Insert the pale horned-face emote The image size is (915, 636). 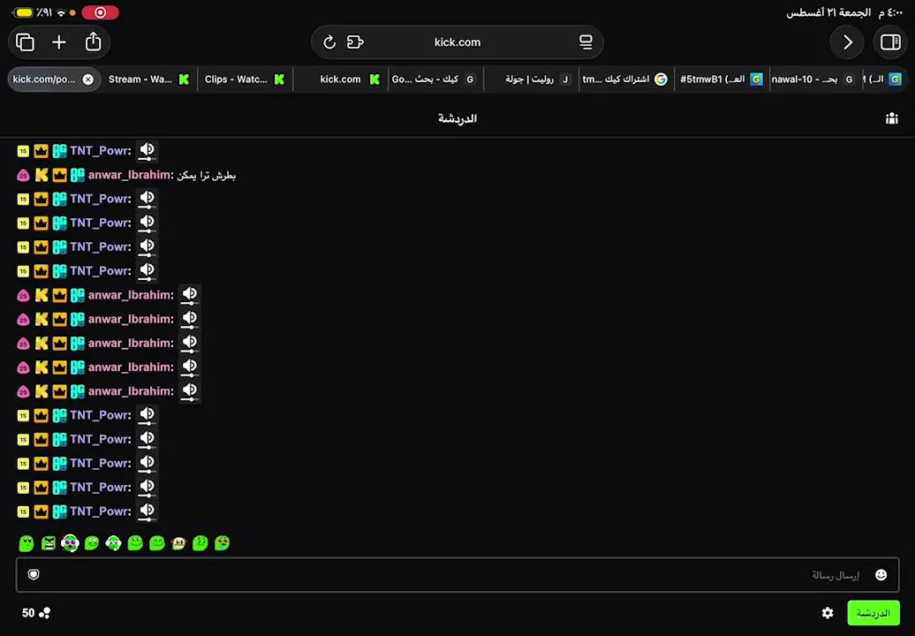click(178, 543)
